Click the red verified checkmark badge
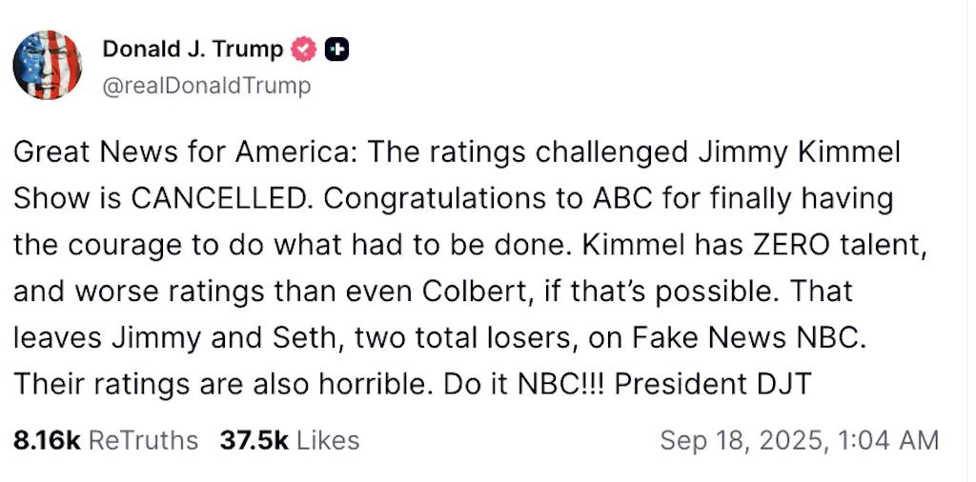 pos(303,50)
